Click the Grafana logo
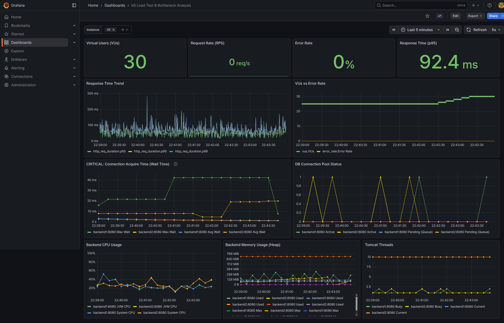This screenshot has height=323, width=504. click(6, 5)
